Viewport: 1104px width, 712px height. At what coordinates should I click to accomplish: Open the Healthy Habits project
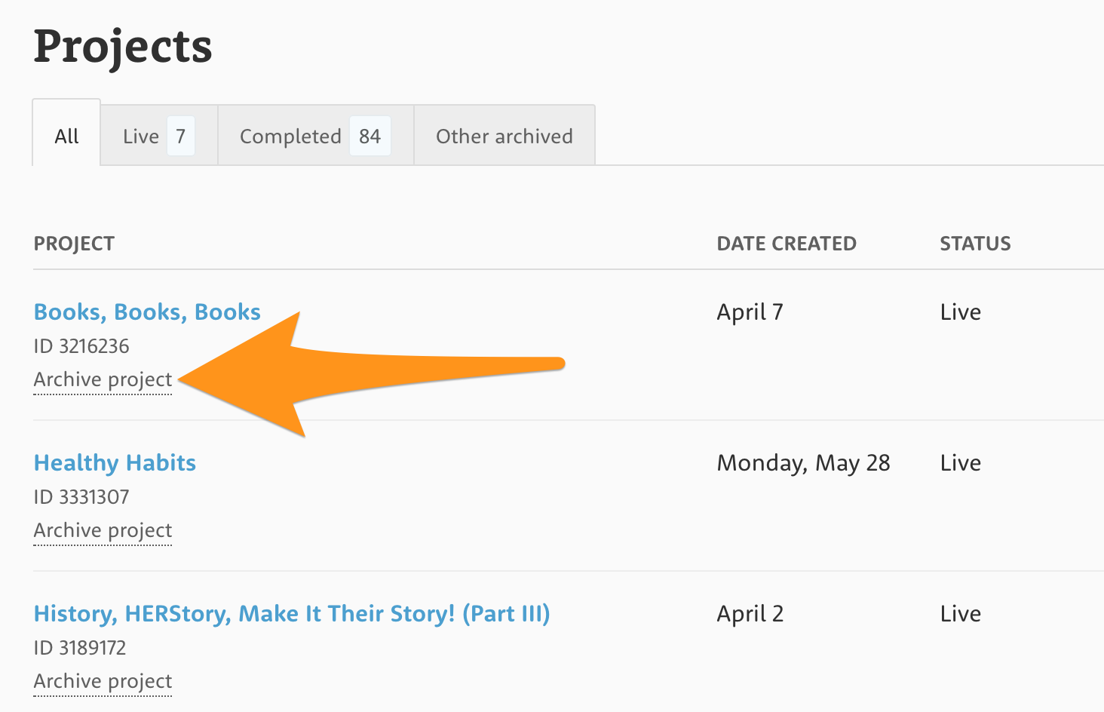click(x=115, y=463)
